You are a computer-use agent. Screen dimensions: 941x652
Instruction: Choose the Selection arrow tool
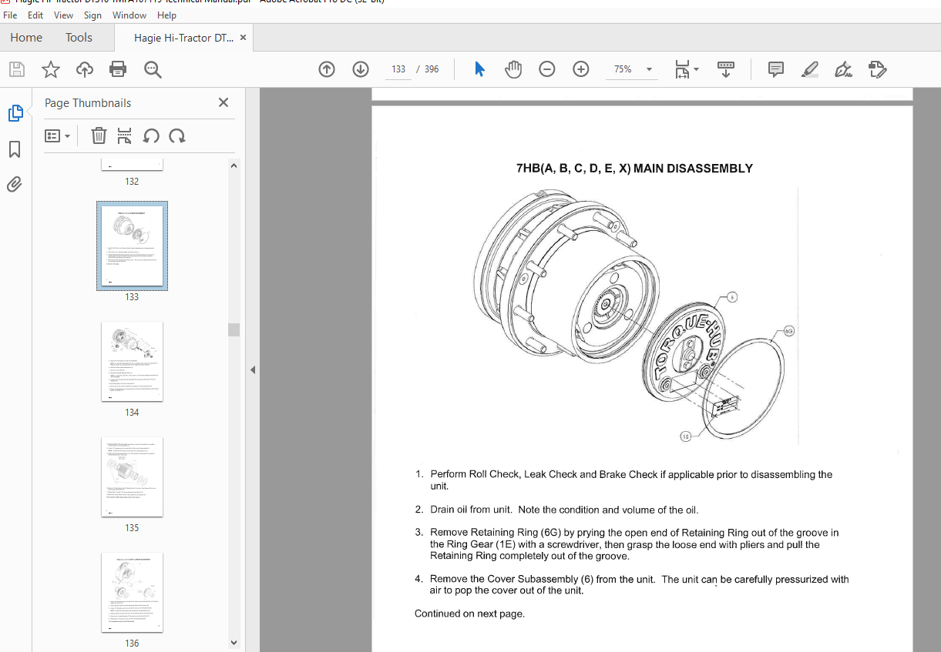click(x=479, y=69)
